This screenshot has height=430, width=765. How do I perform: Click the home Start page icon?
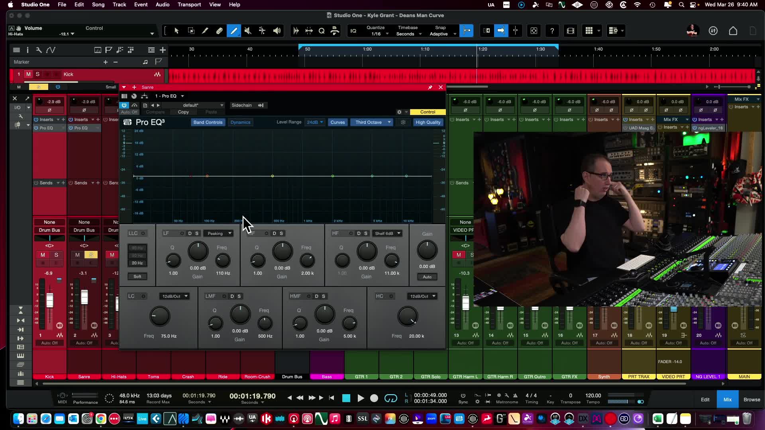(733, 31)
